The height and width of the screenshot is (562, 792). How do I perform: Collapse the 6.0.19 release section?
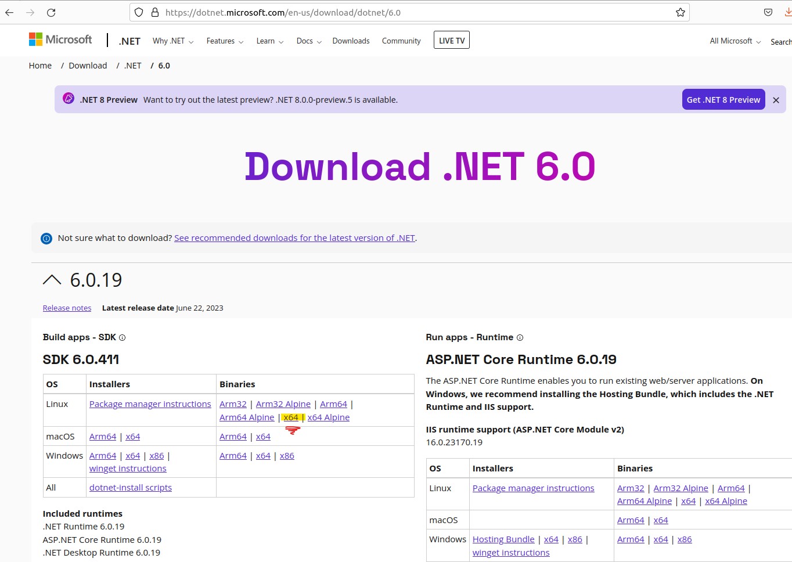pos(52,280)
